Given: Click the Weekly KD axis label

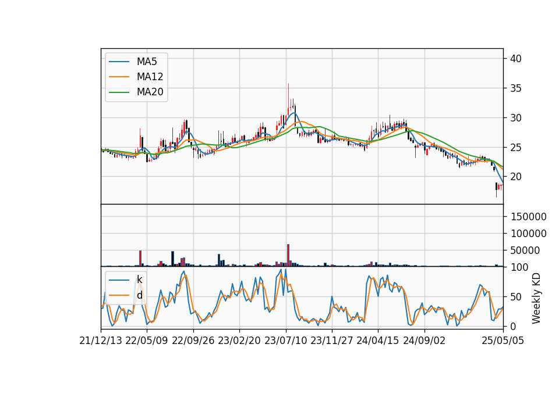Looking at the screenshot, I should pos(536,298).
